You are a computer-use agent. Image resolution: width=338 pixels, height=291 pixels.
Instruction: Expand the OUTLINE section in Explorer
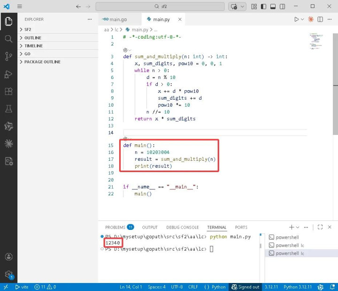33,38
